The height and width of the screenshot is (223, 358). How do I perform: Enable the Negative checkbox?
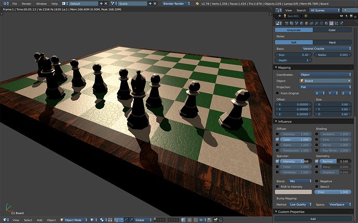(x=316, y=181)
